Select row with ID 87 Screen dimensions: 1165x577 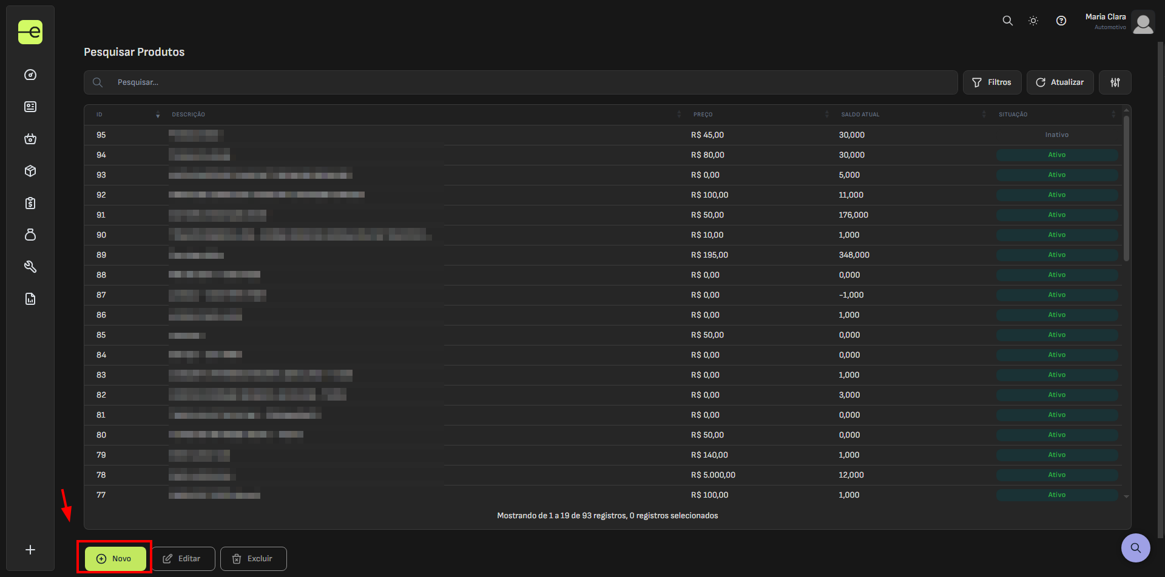tap(603, 295)
